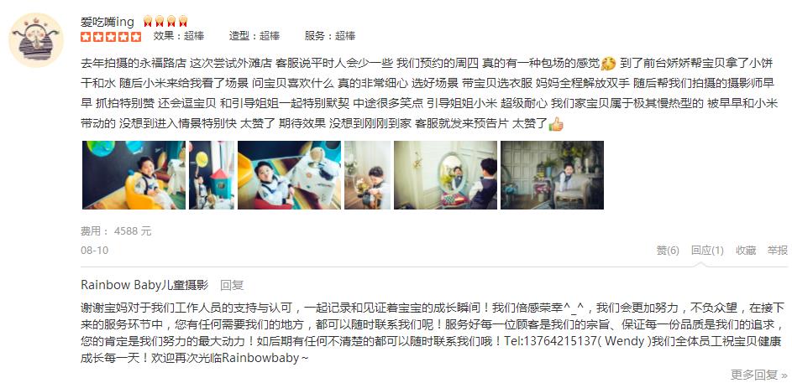Open third photo with giraffe-pattern box
The width and height of the screenshot is (792, 383).
[x=290, y=175]
